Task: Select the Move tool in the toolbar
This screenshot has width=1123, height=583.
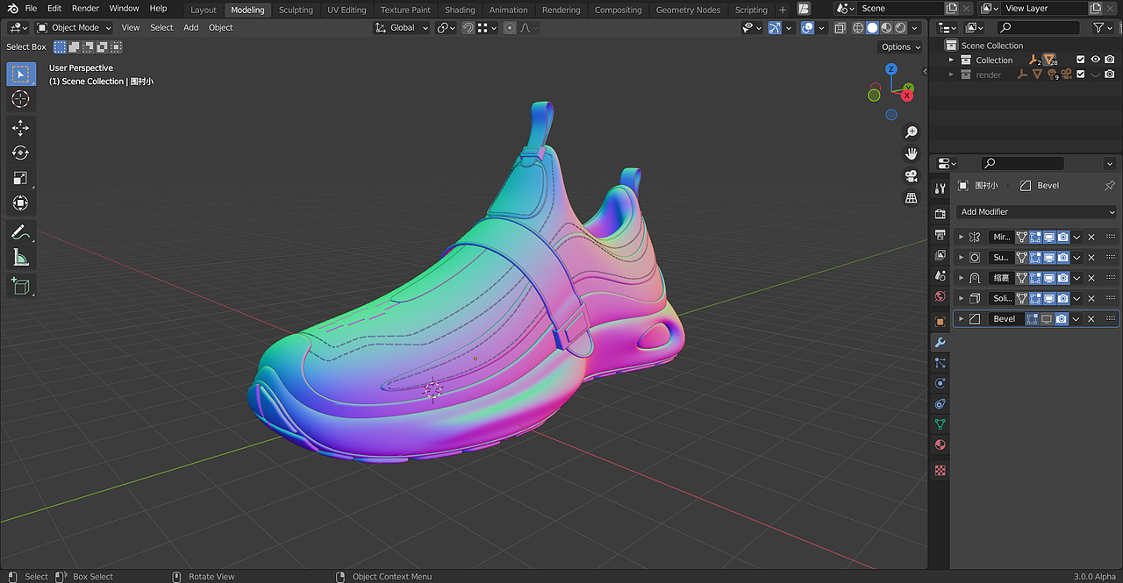Action: click(x=21, y=127)
